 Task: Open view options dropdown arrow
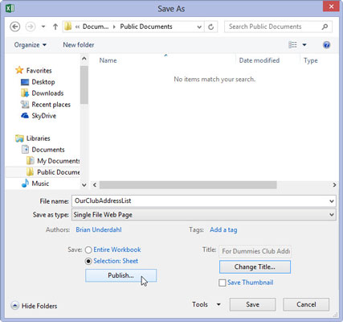(x=304, y=45)
